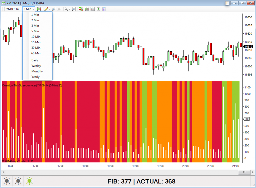Select the pencil drawing tool
Viewport: 256px width, 188px height.
click(46, 9)
